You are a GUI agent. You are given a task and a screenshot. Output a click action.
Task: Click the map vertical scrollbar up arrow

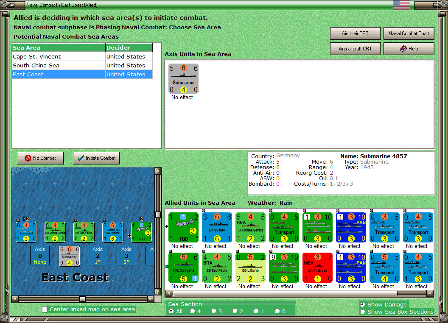coord(158,171)
